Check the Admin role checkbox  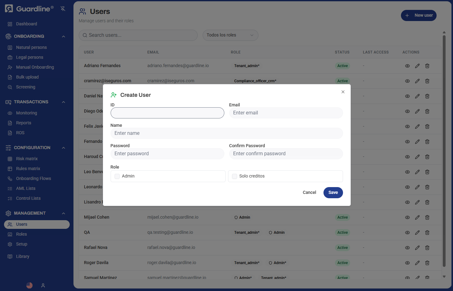pyautogui.click(x=117, y=176)
